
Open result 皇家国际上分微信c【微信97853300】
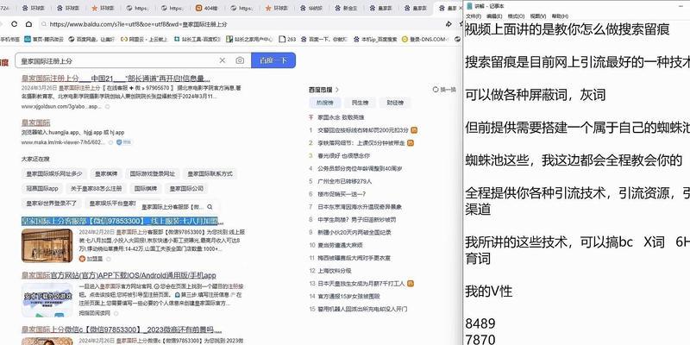[x=122, y=330]
